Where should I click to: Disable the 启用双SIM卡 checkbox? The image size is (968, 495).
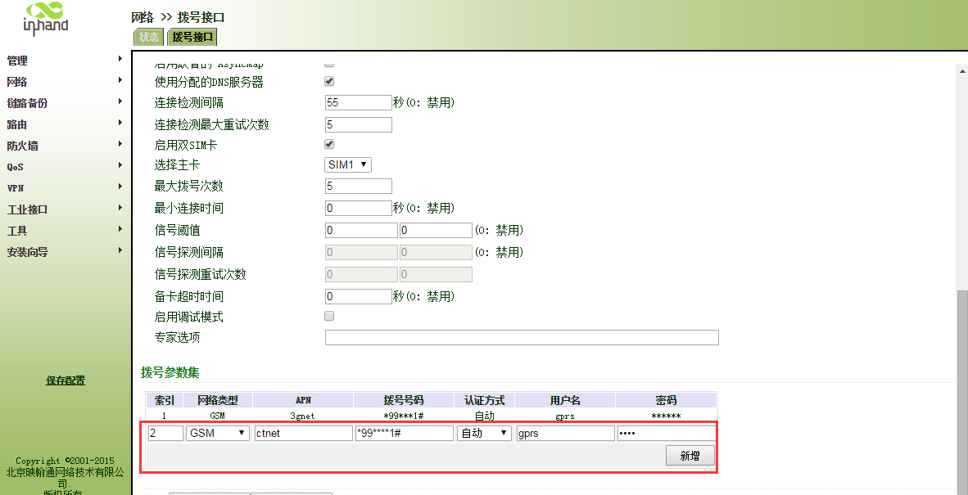coord(329,143)
